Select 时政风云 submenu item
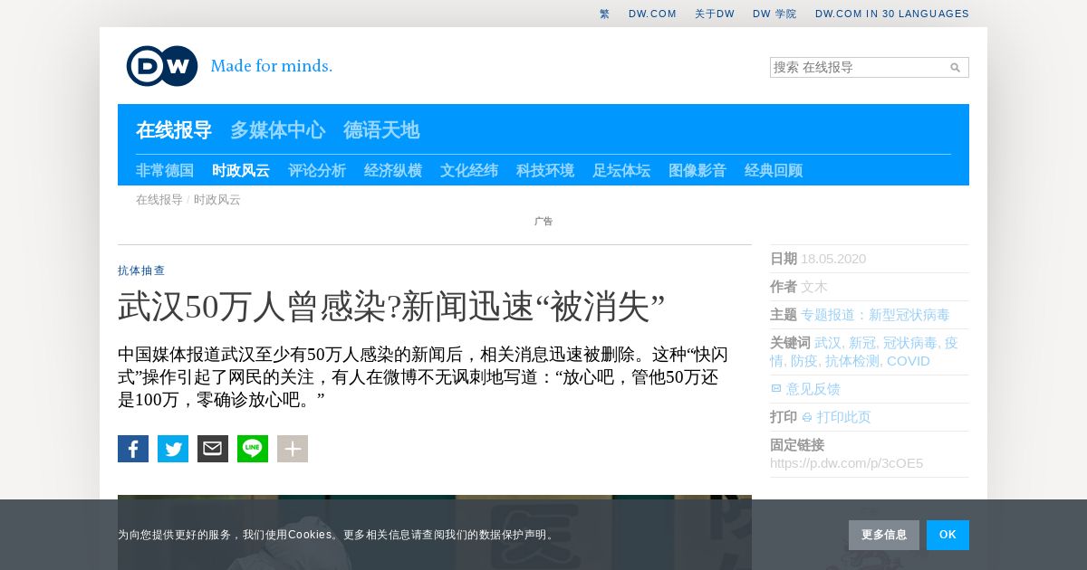The image size is (1087, 570). tap(241, 171)
